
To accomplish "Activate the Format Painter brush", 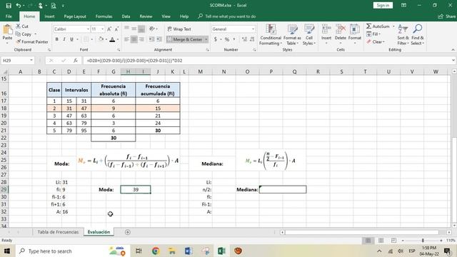I will tap(19, 41).
